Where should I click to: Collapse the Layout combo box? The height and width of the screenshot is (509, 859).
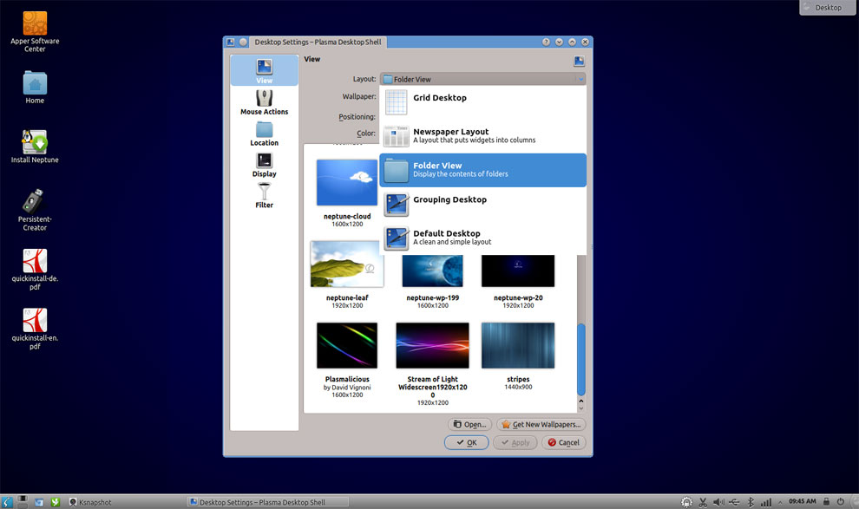coord(482,79)
